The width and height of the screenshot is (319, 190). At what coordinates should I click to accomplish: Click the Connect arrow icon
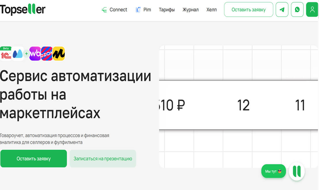[x=104, y=10]
